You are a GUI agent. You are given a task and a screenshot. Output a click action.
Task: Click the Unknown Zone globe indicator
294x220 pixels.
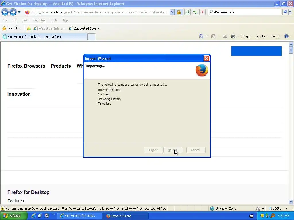[x=212, y=209]
